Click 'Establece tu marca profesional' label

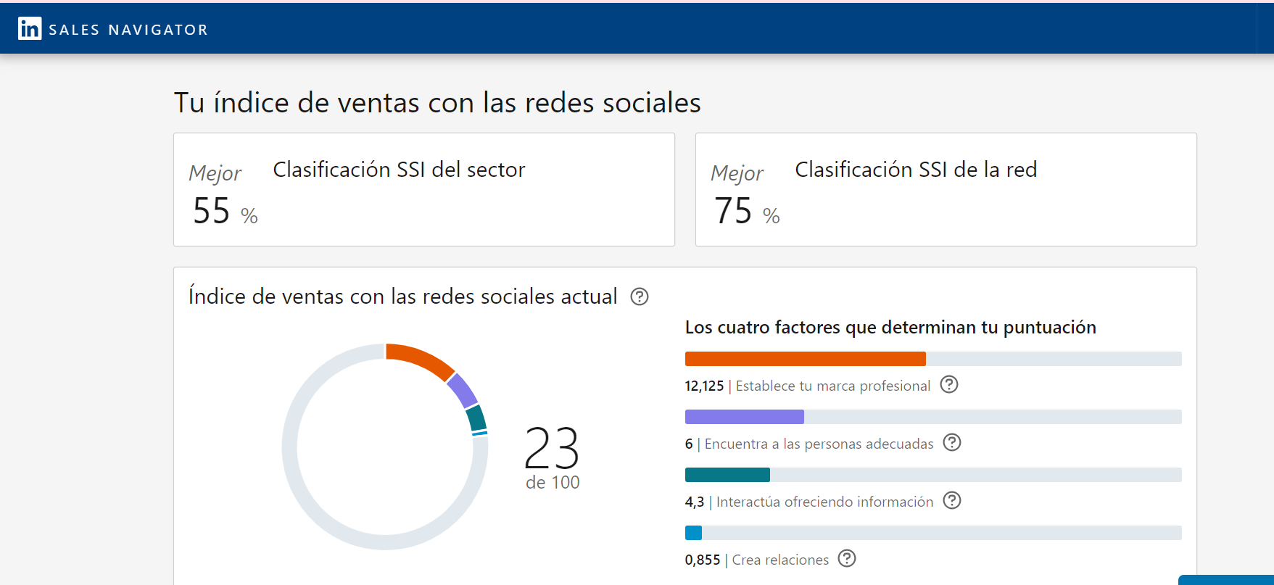833,386
